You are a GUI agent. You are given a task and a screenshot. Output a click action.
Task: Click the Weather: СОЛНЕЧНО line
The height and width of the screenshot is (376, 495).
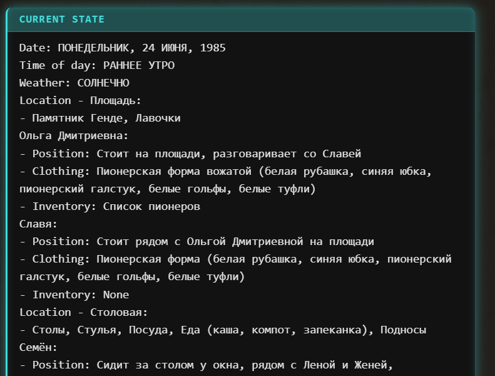[74, 83]
